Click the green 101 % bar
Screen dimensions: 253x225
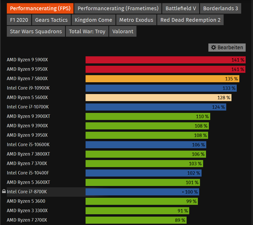point(143,182)
